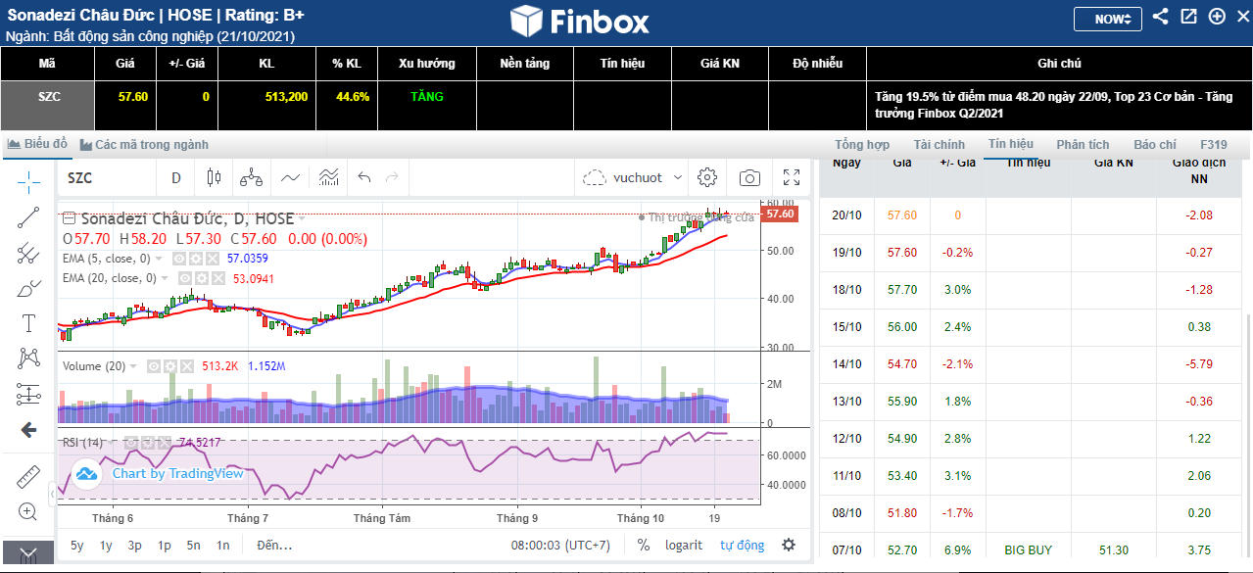The height and width of the screenshot is (573, 1253).
Task: Switch to the Các mã trong ngành tab
Action: coord(144,144)
